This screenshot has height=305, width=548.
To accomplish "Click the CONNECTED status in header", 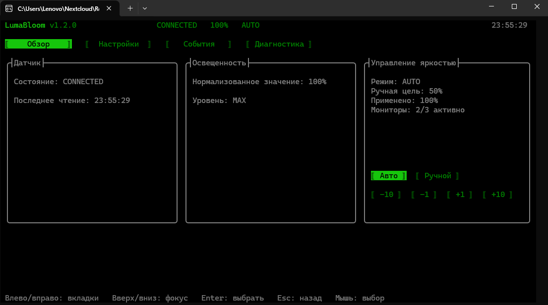I will pos(177,25).
